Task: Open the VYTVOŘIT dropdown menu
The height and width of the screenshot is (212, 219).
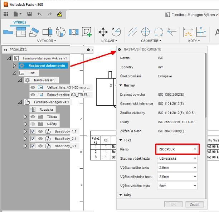Action: [x=47, y=41]
